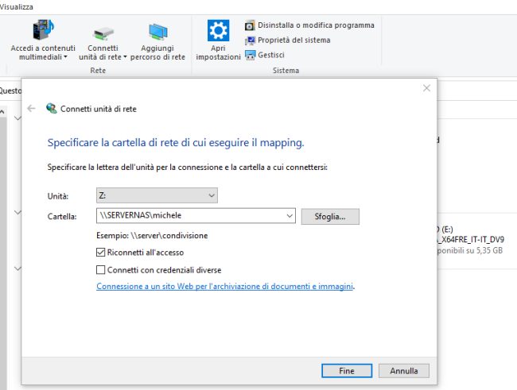Collapse the top group chevron in the Explorer pane
The width and height of the screenshot is (517, 390).
click(x=17, y=118)
